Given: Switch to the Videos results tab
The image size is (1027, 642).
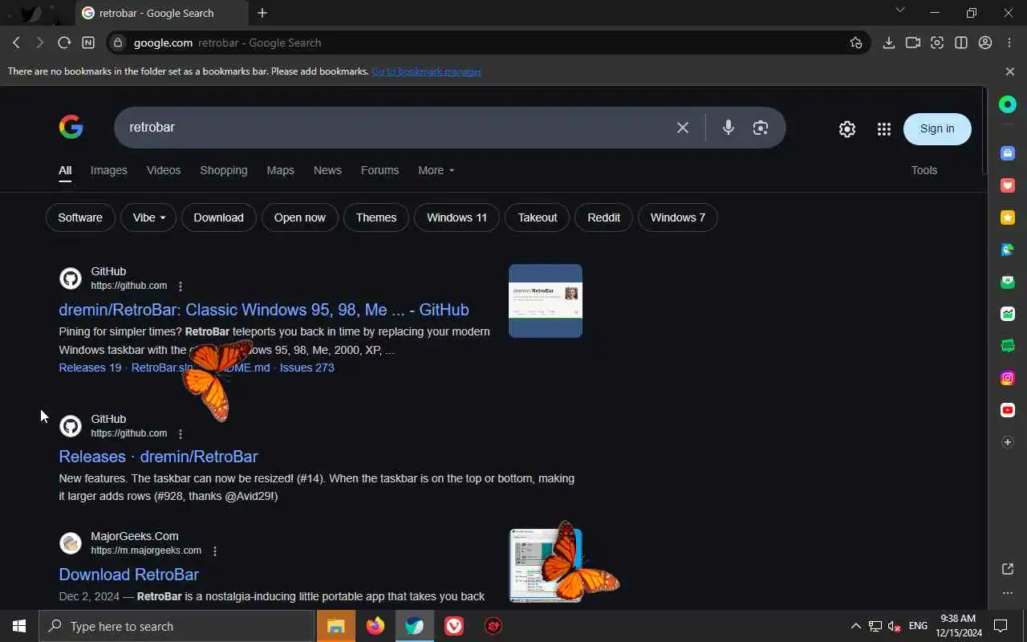Looking at the screenshot, I should tap(164, 170).
